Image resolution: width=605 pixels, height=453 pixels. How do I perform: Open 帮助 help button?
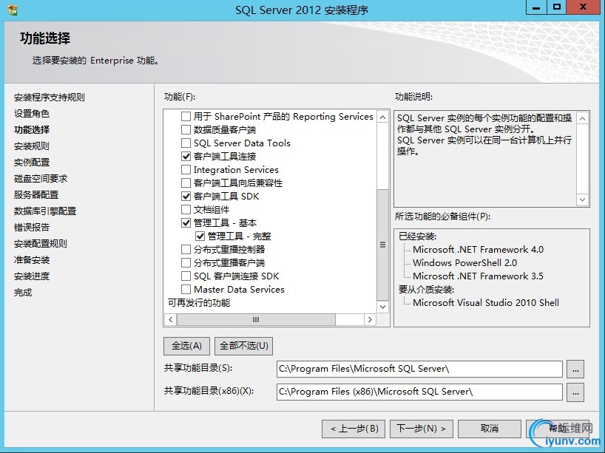coord(558,429)
